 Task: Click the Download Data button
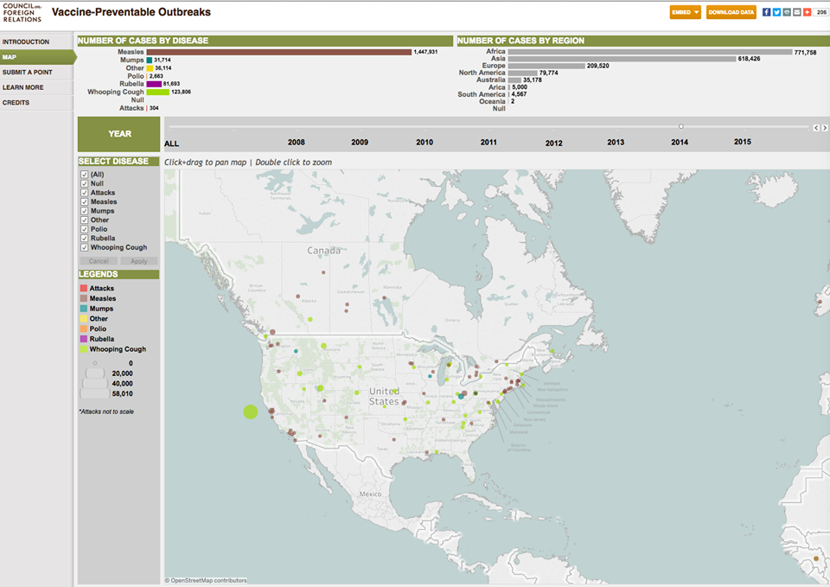coord(731,12)
